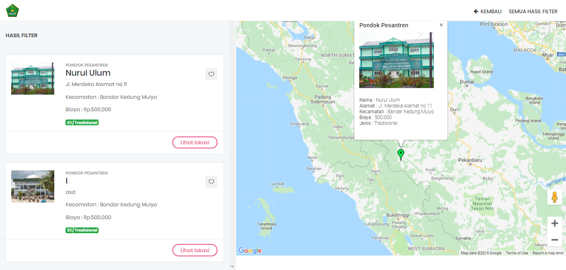Click the HASIL FILTER heading
The image size is (566, 270).
click(x=22, y=36)
